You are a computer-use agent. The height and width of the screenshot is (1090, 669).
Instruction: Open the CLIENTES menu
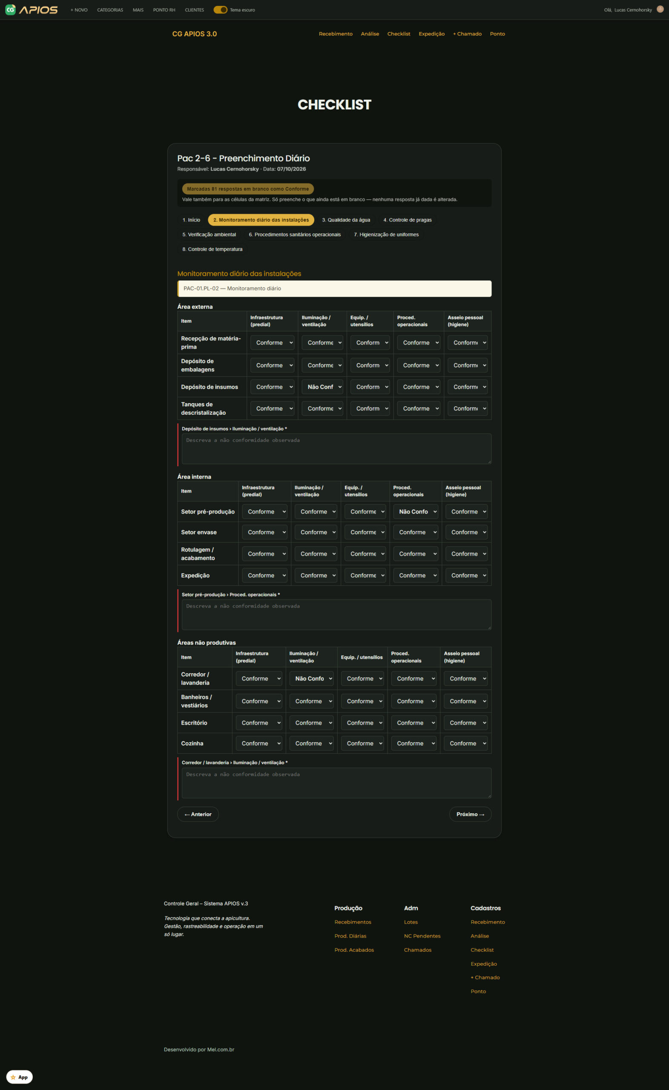(x=195, y=10)
